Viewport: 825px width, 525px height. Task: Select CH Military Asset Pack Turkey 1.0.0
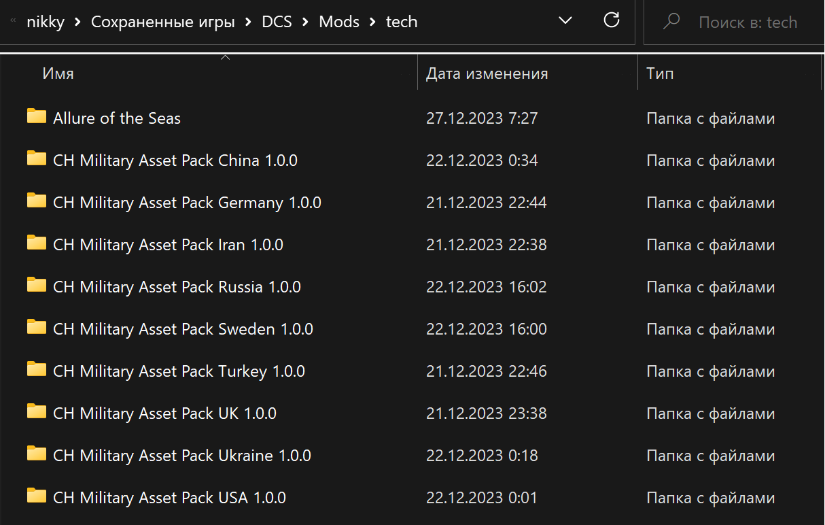179,371
